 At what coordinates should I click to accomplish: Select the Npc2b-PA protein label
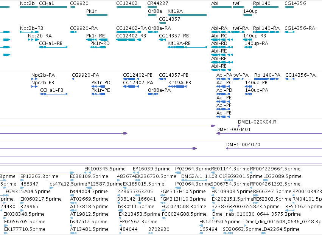point(43,75)
